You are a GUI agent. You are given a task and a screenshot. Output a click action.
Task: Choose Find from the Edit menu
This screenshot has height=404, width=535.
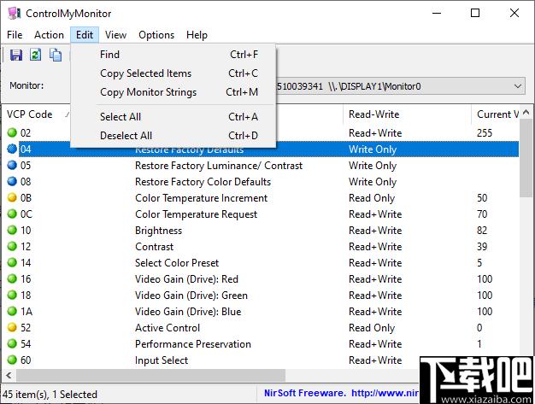pyautogui.click(x=173, y=55)
